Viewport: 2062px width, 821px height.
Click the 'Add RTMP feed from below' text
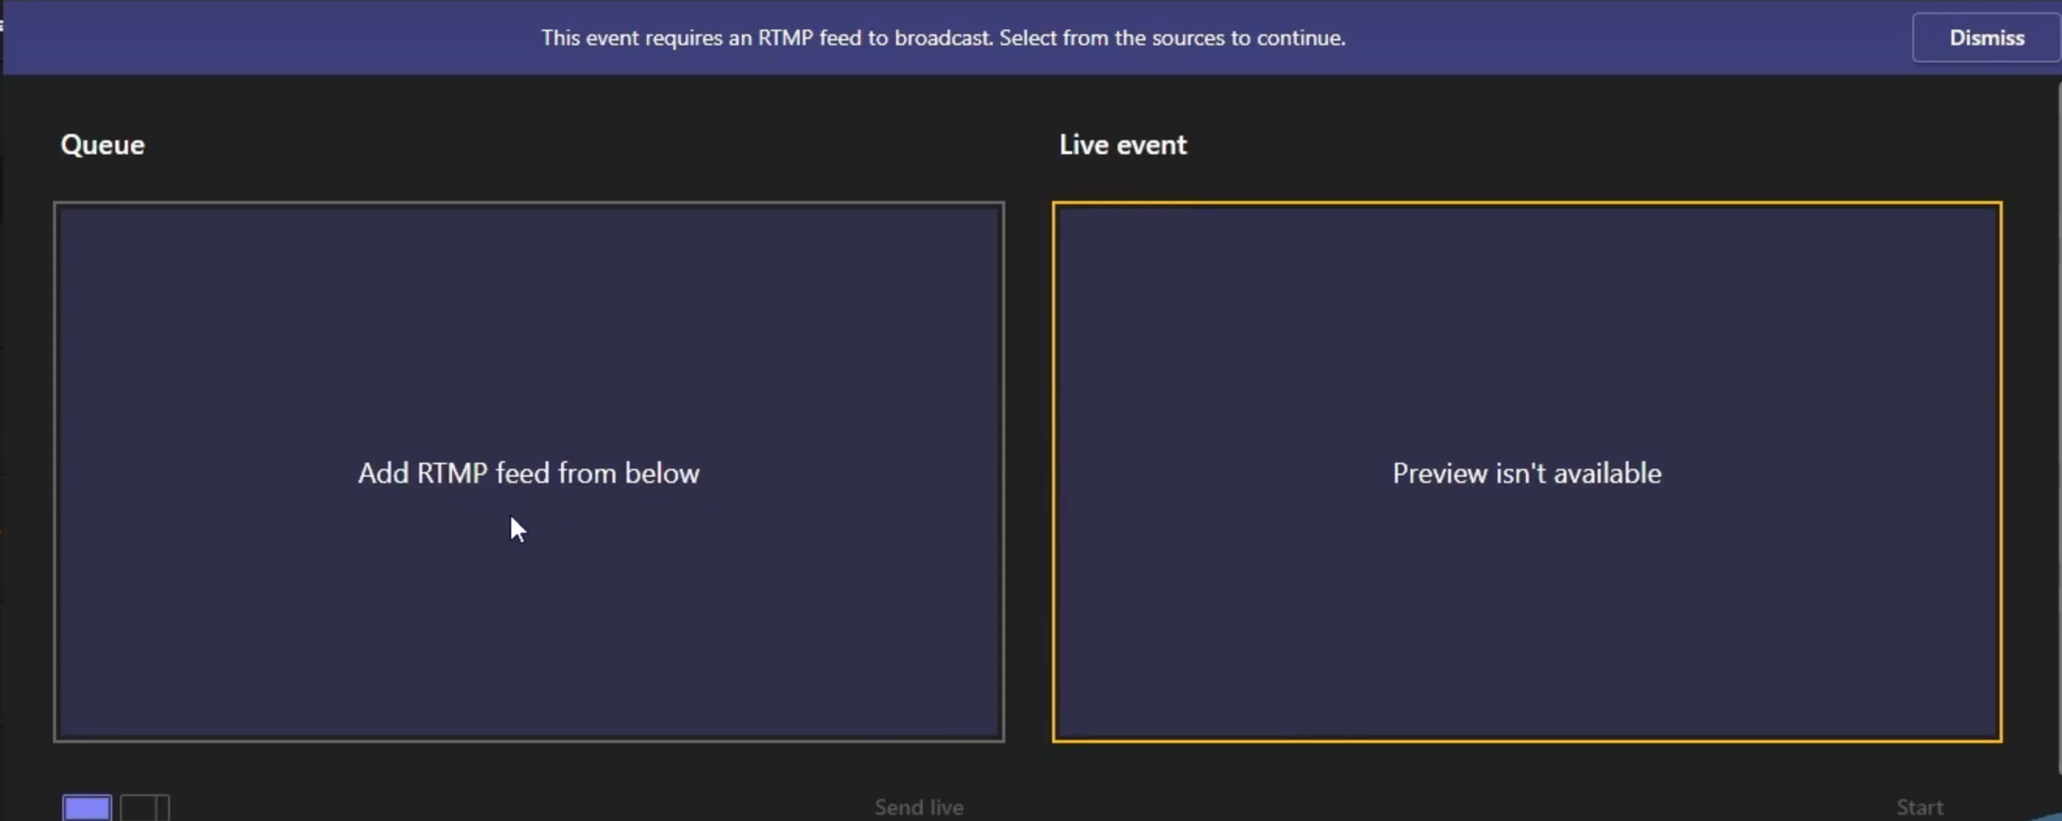pos(529,473)
